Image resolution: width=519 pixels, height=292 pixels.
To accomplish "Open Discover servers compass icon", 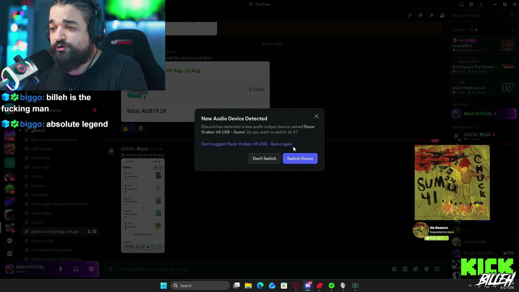I will tap(10, 253).
